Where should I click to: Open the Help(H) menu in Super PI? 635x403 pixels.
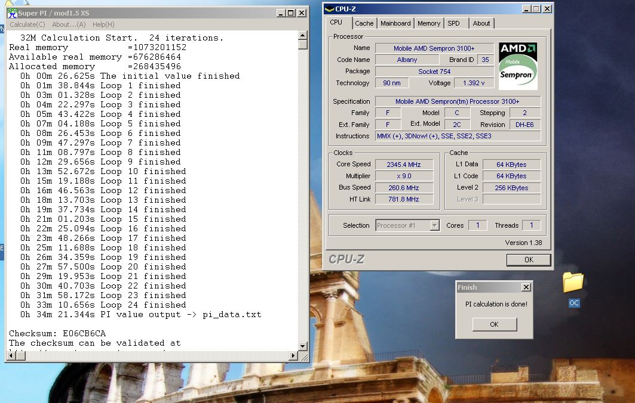tap(103, 24)
